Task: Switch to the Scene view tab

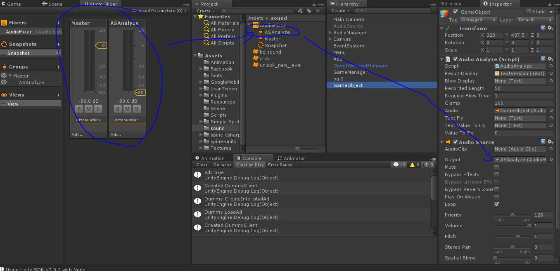Action: pyautogui.click(x=52, y=4)
